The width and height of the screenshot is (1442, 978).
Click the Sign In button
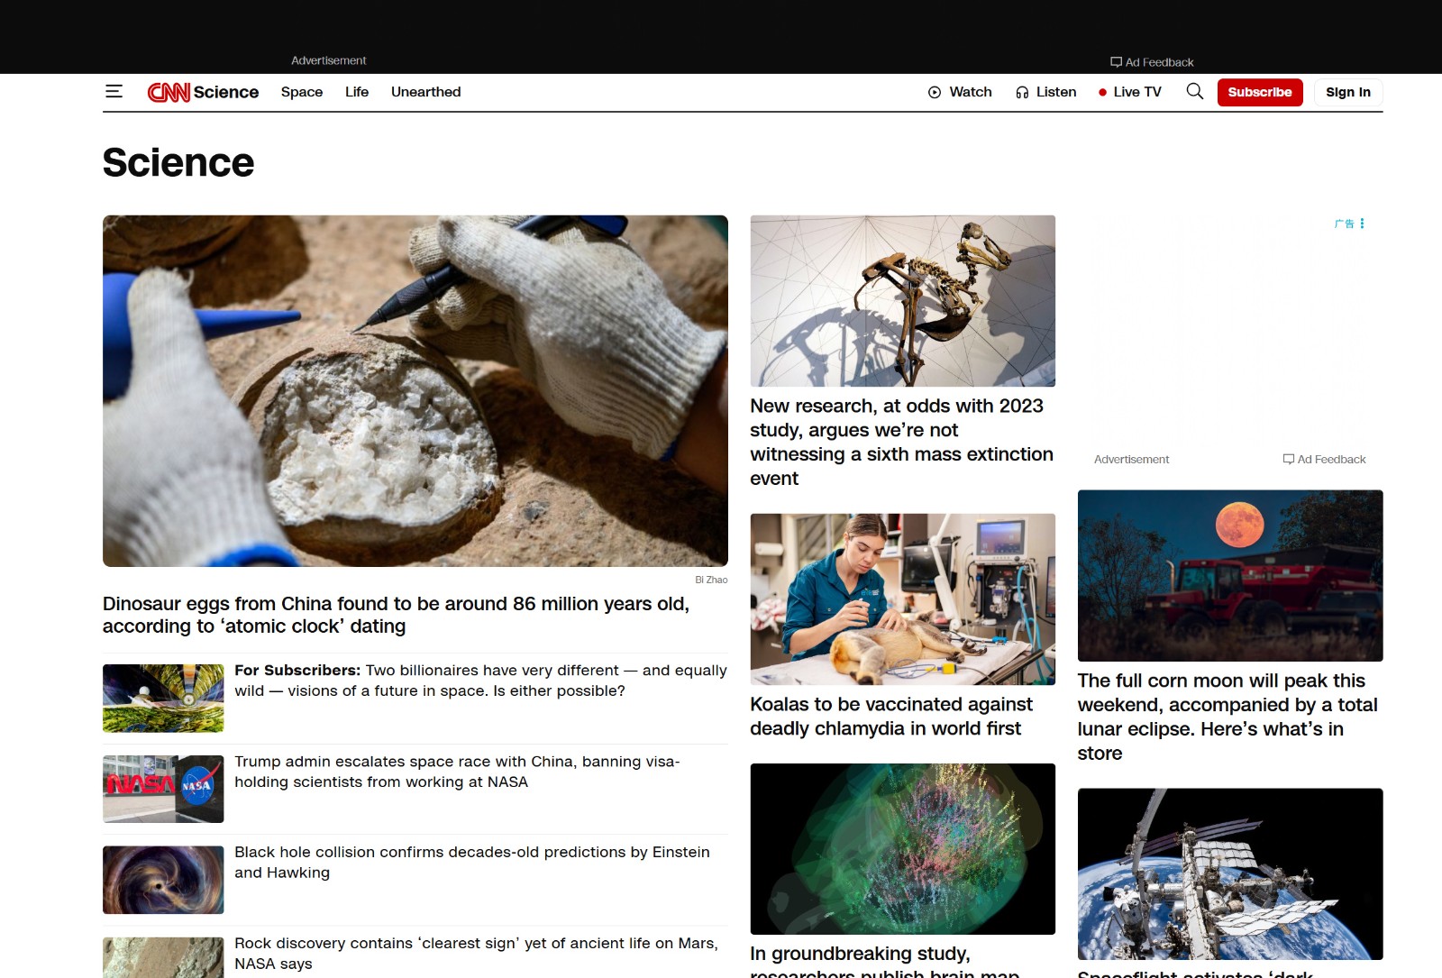tap(1347, 92)
